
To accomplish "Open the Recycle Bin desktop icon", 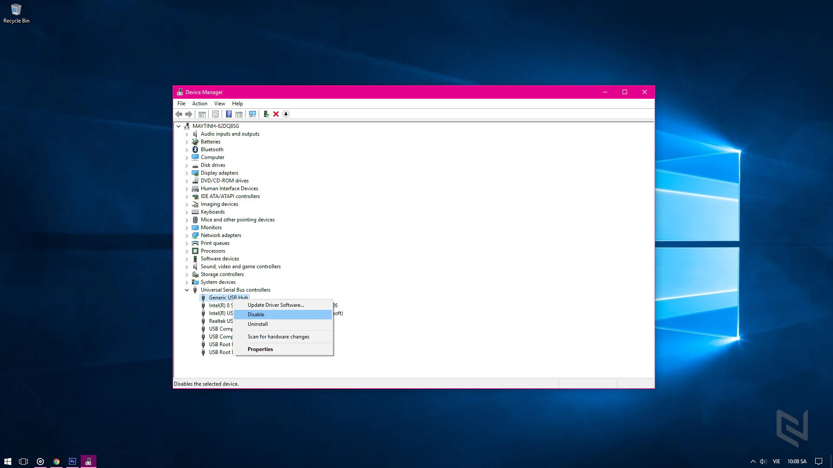I will pyautogui.click(x=16, y=13).
